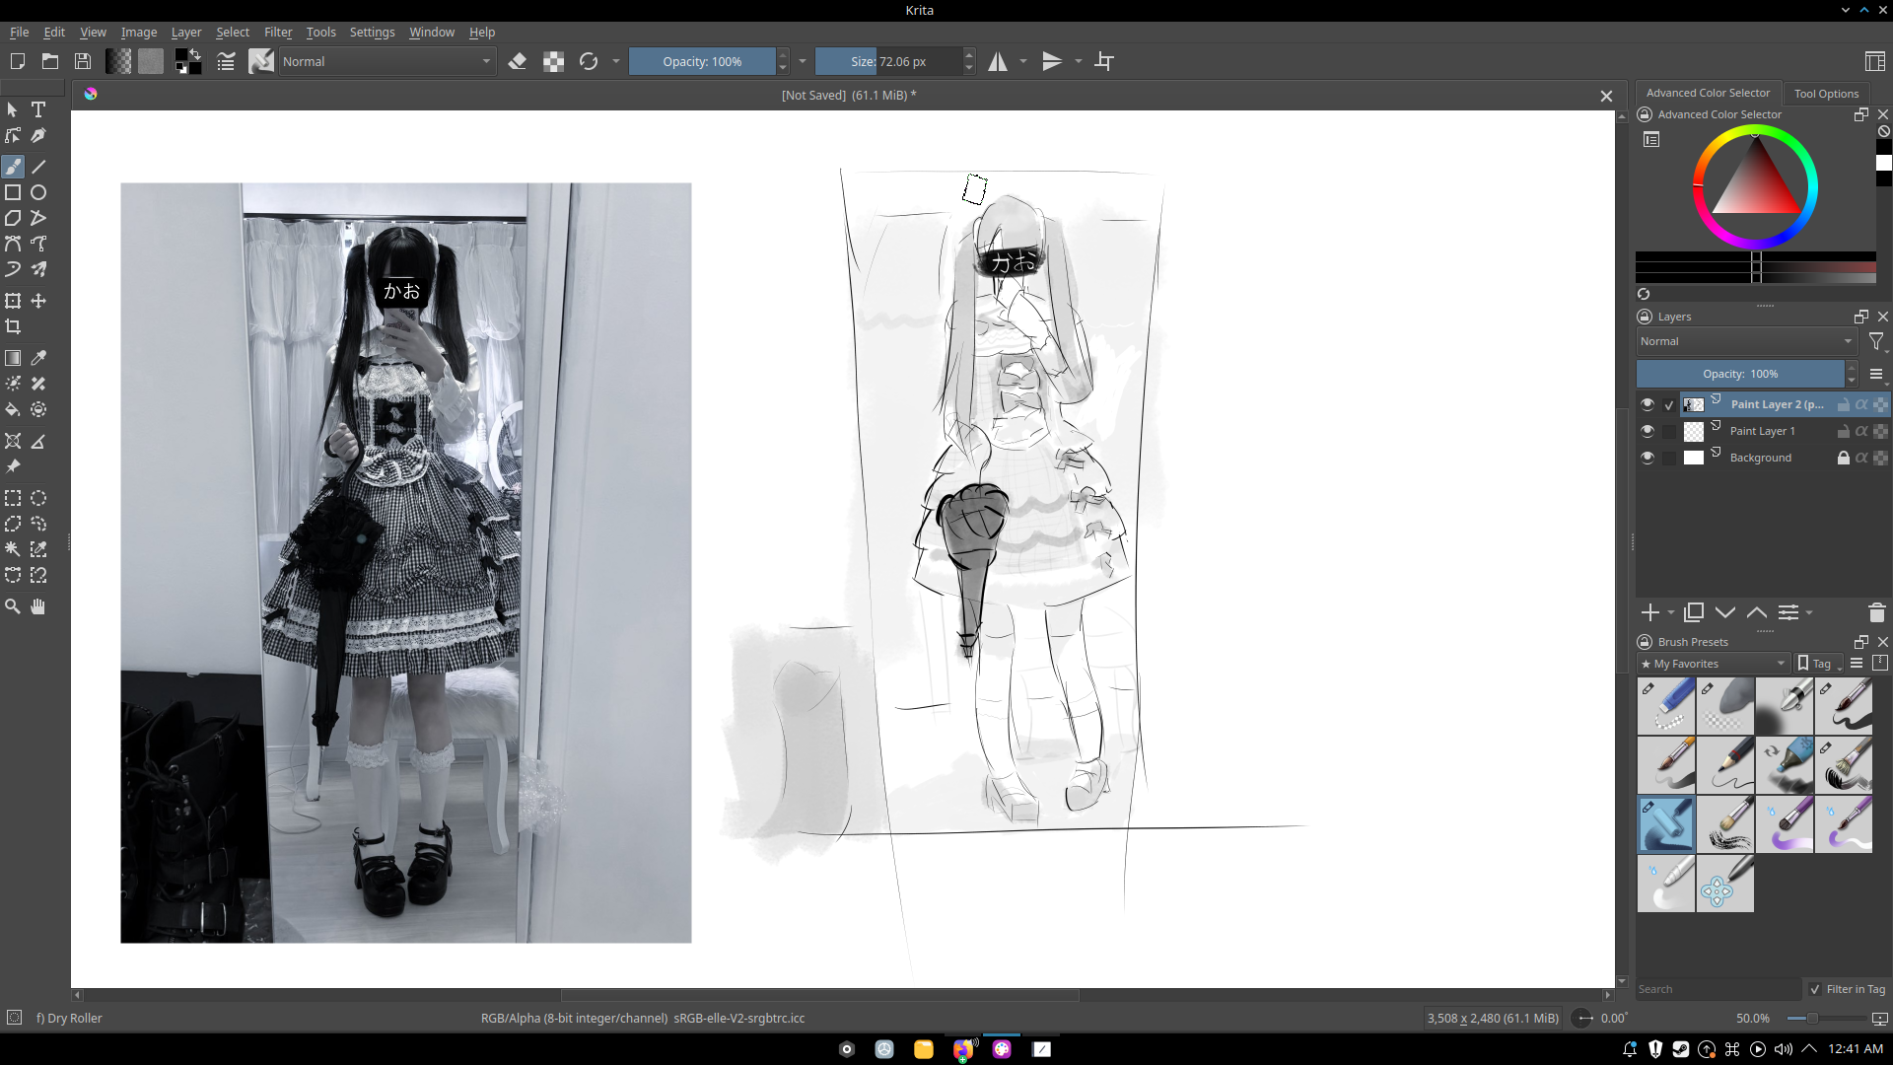The height and width of the screenshot is (1065, 1893).
Task: Reload the original brush preset
Action: [589, 61]
